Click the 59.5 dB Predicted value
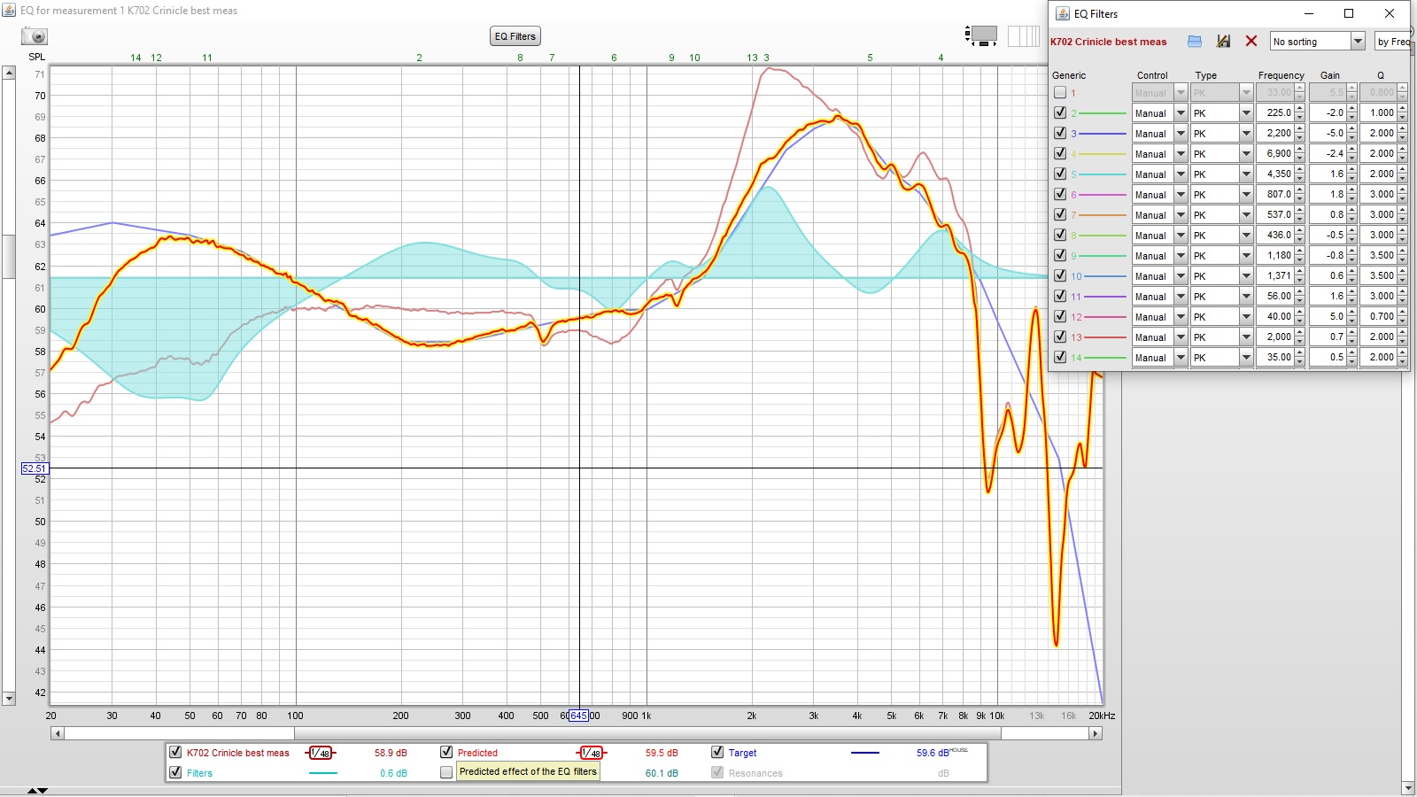Screen dimensions: 1417x797 (662, 753)
